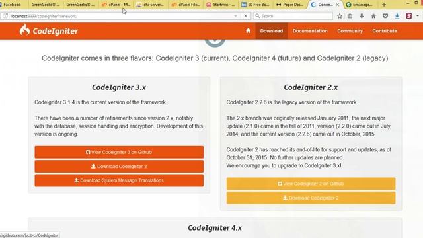The height and width of the screenshot is (238, 423).
Task: Switch to the first GreenGeeks tab
Action: (45, 5)
